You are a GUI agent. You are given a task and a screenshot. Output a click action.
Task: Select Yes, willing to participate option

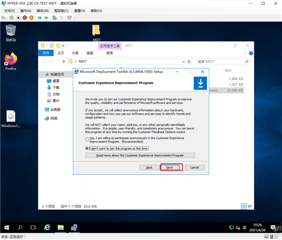[87, 140]
